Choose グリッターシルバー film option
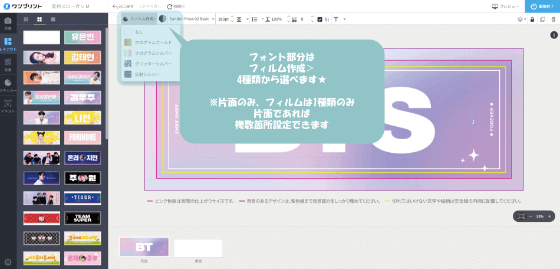The height and width of the screenshot is (269, 560). pos(147,64)
